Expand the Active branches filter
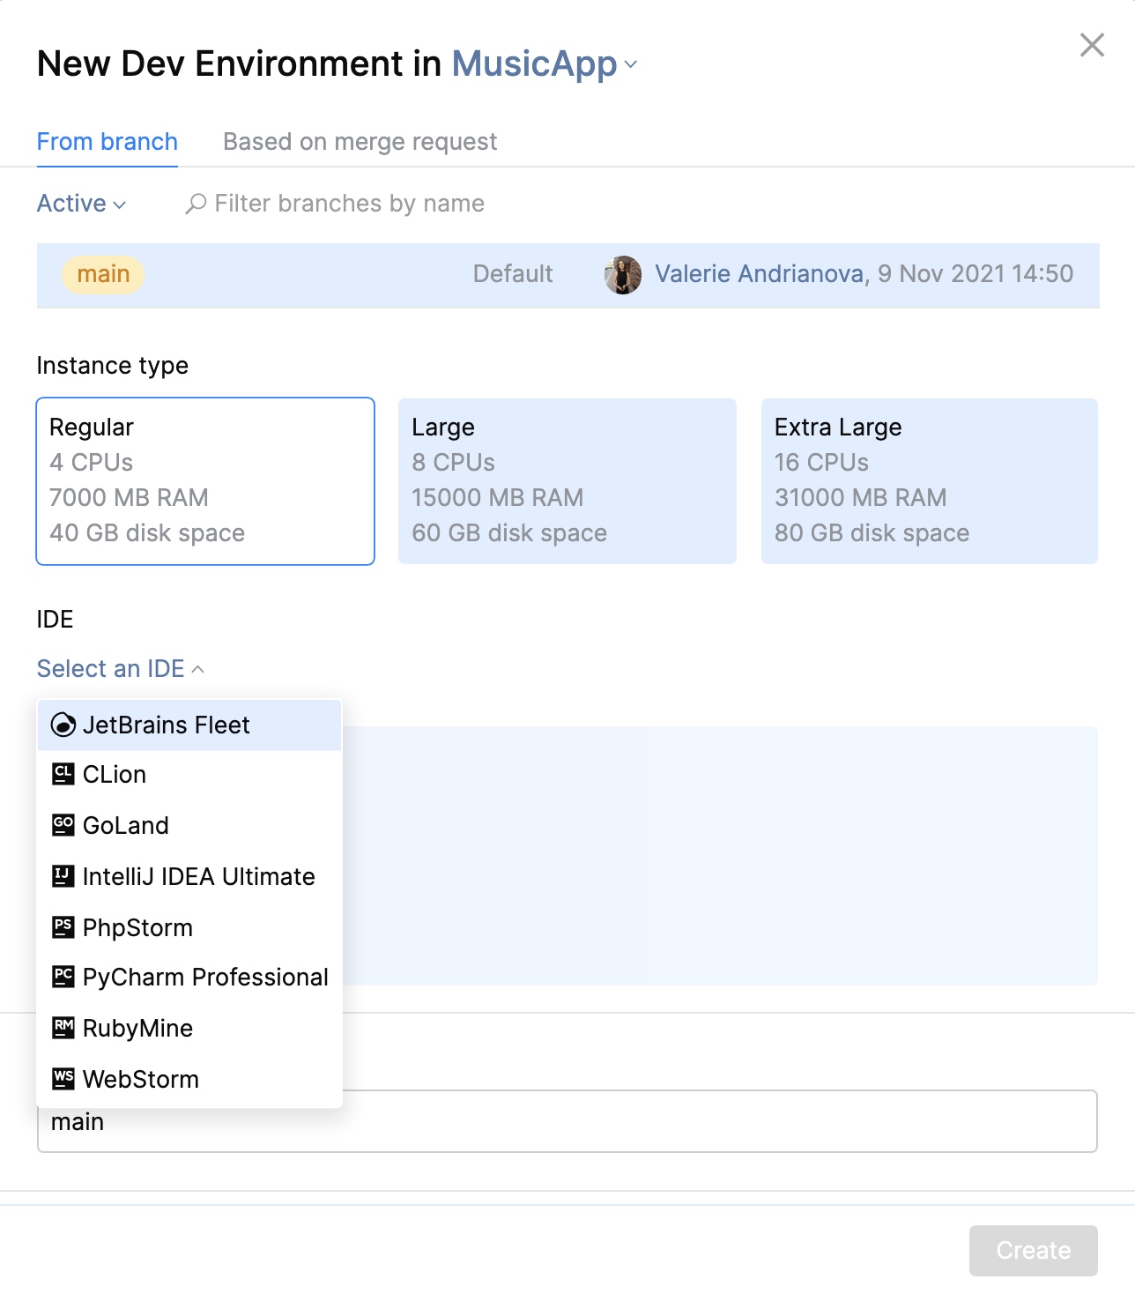1135x1294 pixels. [81, 204]
